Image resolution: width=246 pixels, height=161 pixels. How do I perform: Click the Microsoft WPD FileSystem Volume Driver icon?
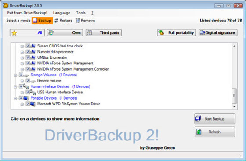pos(33,104)
